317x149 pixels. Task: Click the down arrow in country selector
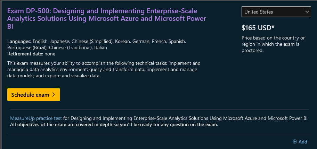(x=307, y=12)
